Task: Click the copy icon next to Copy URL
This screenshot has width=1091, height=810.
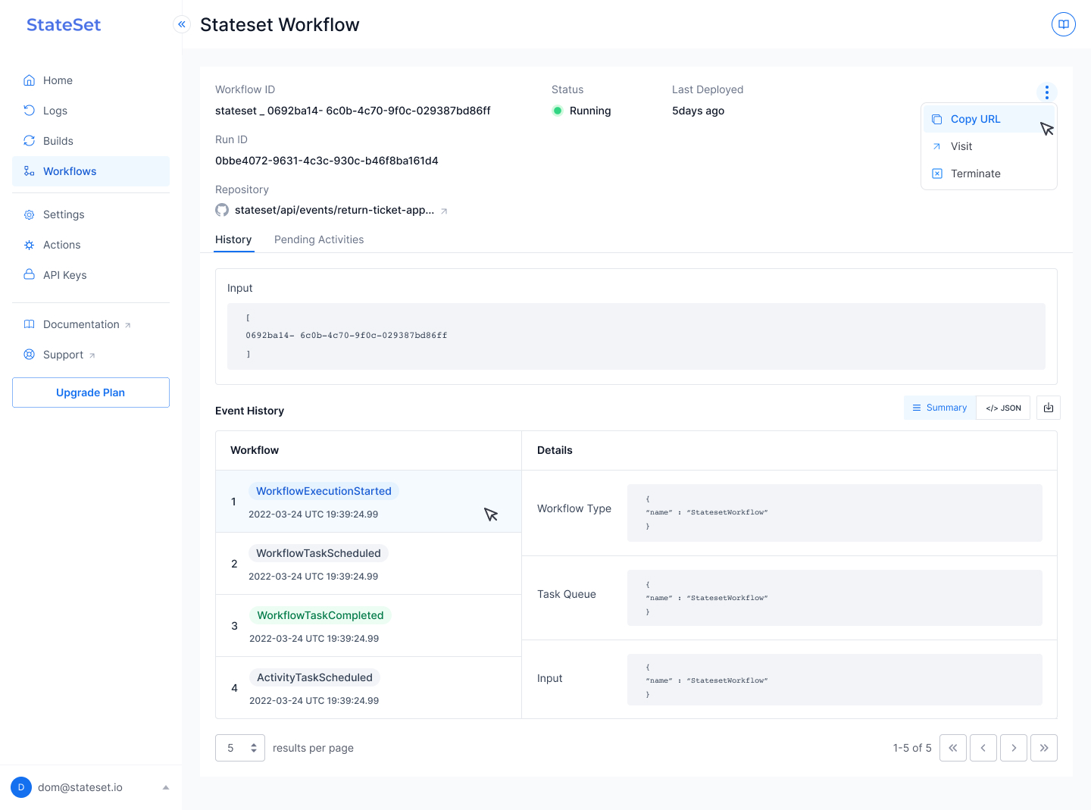Action: pos(937,119)
